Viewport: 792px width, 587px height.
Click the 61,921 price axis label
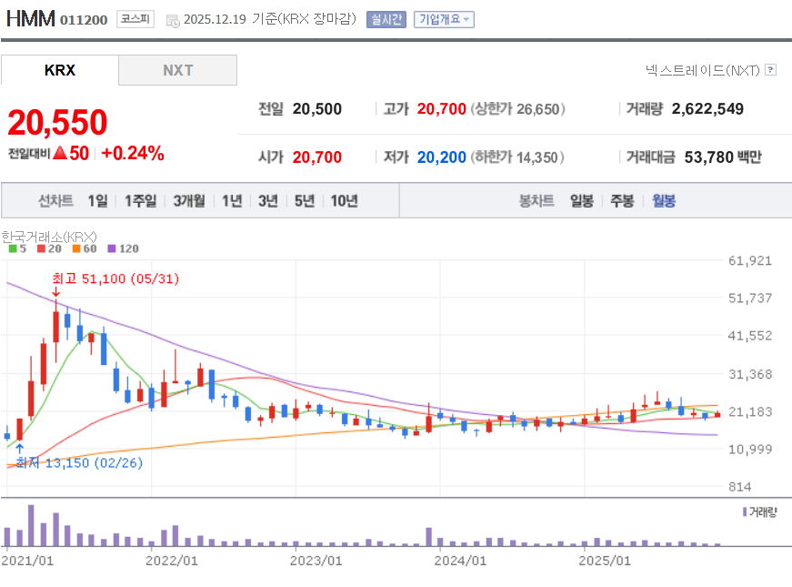click(750, 261)
